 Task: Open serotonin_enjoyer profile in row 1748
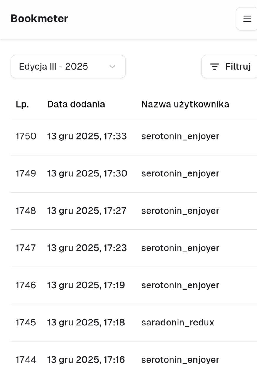(x=180, y=211)
